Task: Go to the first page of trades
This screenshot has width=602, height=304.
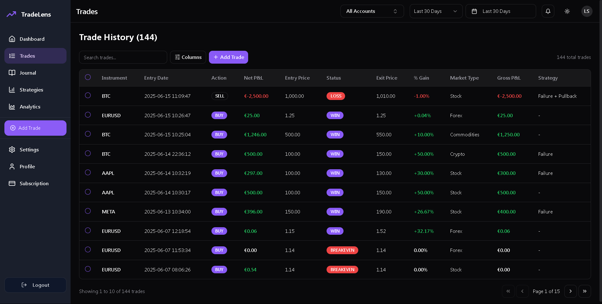Action: pos(508,291)
